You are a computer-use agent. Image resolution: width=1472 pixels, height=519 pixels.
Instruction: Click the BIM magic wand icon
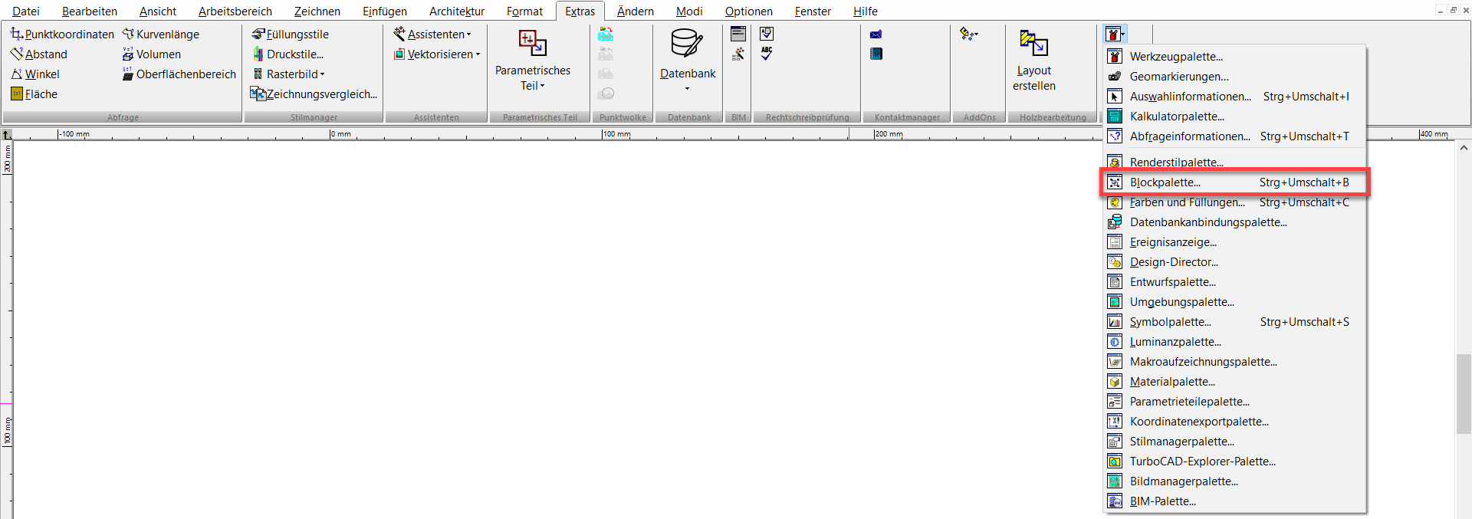click(738, 54)
